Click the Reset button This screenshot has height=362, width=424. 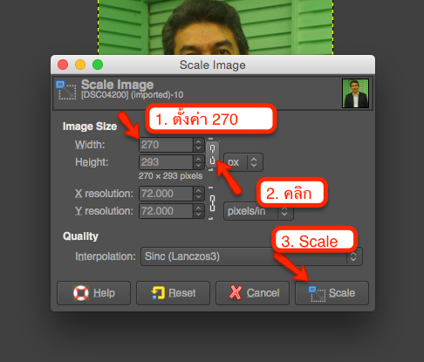pyautogui.click(x=173, y=293)
